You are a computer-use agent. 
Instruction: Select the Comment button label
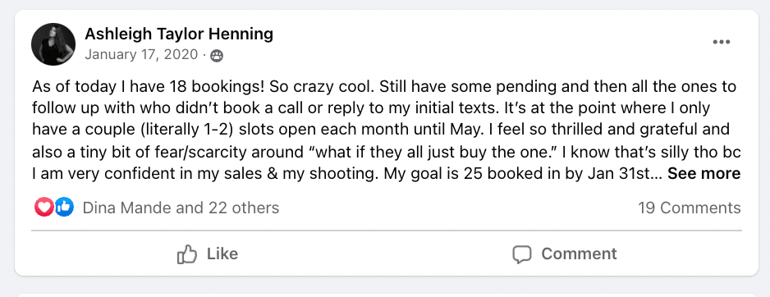tap(579, 254)
